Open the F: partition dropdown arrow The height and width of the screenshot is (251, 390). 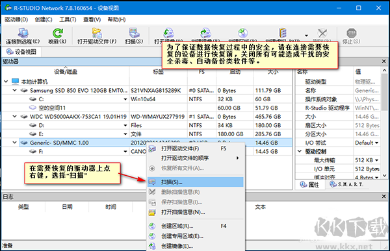(125, 152)
